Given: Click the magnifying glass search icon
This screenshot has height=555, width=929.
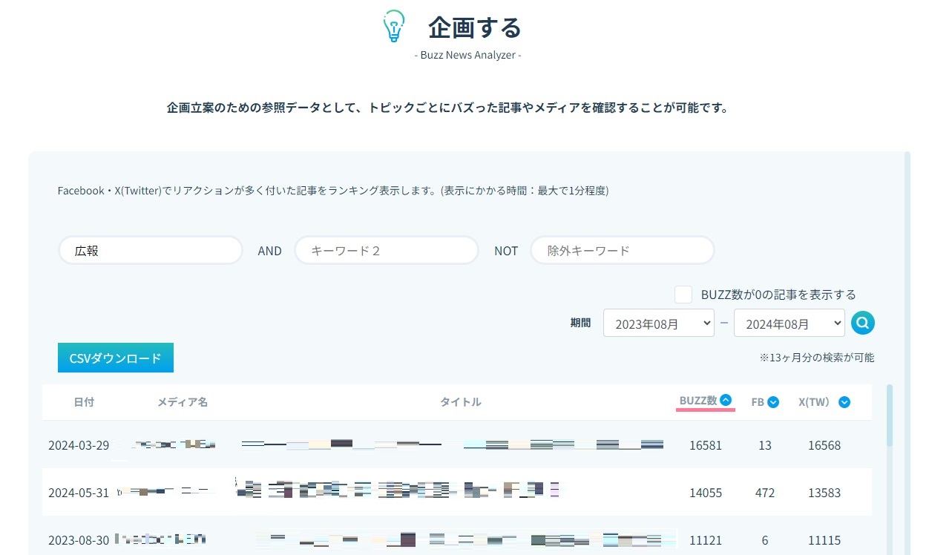Looking at the screenshot, I should point(863,323).
